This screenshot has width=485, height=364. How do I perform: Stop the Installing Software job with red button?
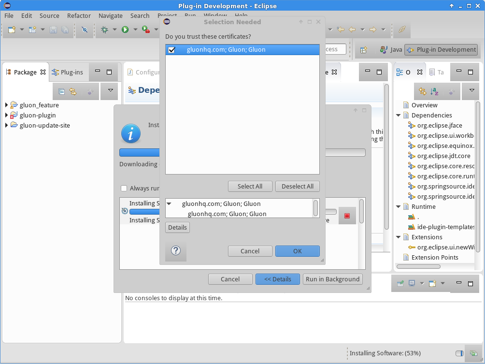pos(347,216)
